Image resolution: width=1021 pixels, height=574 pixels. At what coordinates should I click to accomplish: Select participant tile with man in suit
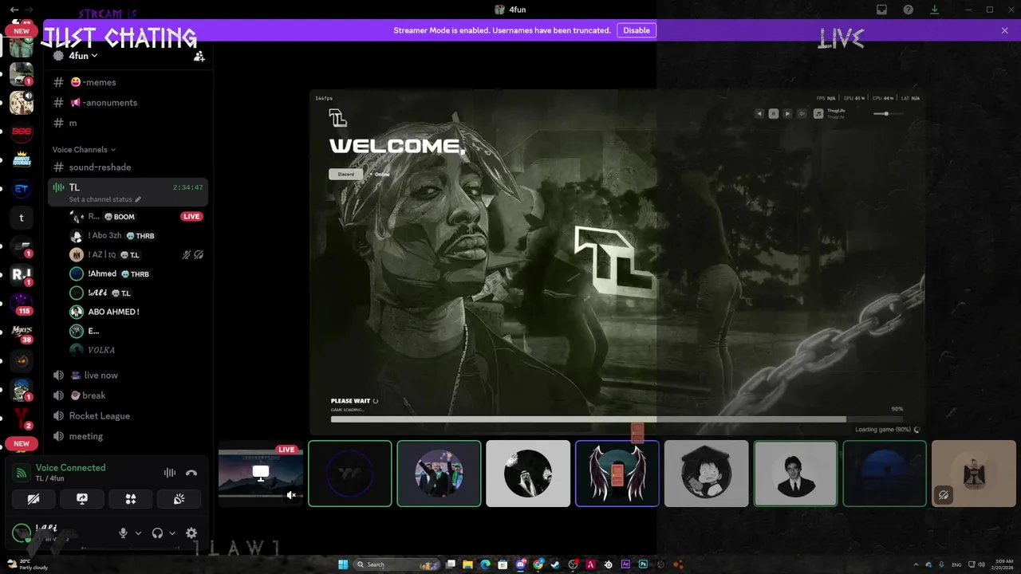point(795,474)
